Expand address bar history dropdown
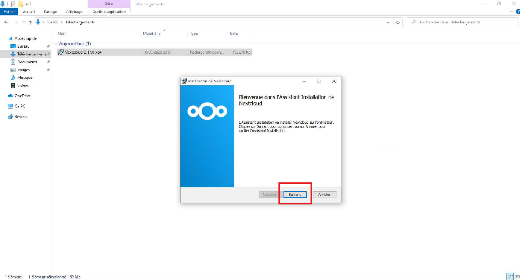The width and height of the screenshot is (520, 280). click(388, 22)
